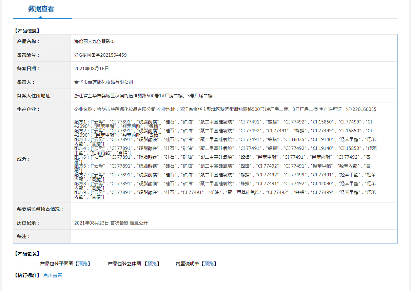The width and height of the screenshot is (411, 291).
Task: Select the 配方1 ingredient line
Action: (x=223, y=124)
